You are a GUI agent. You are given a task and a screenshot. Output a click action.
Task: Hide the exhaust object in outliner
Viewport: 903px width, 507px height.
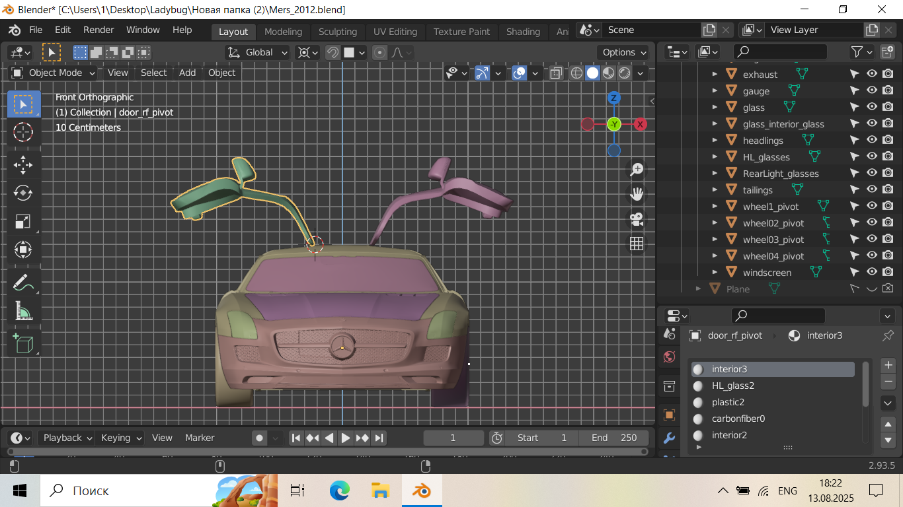[x=872, y=75]
